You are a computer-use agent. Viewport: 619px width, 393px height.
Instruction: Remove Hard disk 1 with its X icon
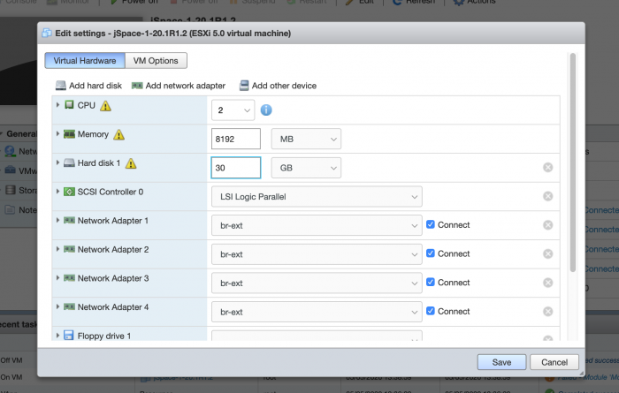[x=548, y=168]
